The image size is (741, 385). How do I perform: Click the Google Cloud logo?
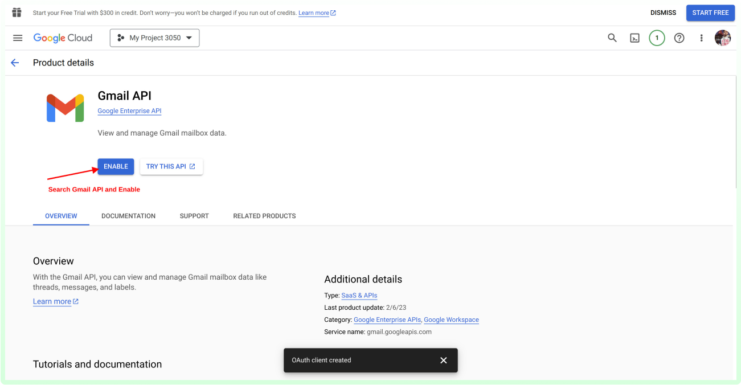click(x=63, y=38)
